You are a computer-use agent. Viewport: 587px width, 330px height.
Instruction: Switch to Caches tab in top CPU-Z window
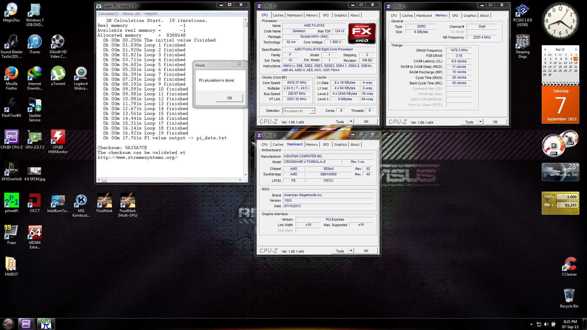tap(278, 15)
